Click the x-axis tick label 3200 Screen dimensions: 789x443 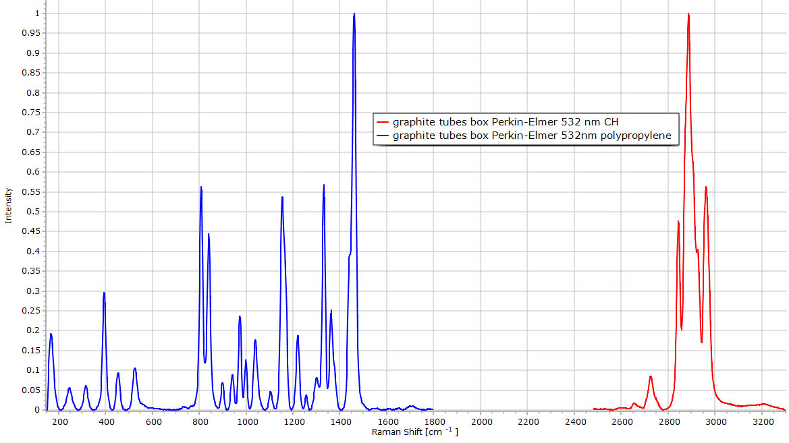point(763,421)
